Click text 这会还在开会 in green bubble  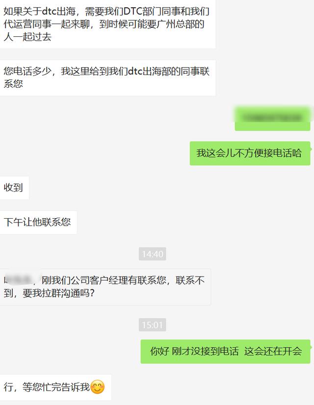tap(273, 352)
